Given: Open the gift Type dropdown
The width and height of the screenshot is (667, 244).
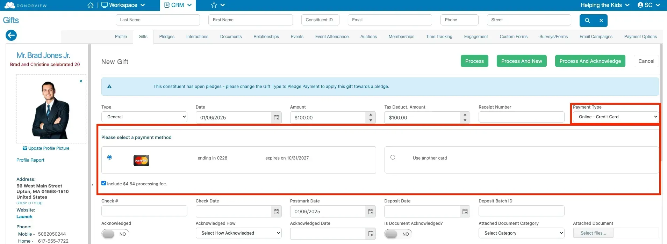Looking at the screenshot, I should [x=144, y=117].
